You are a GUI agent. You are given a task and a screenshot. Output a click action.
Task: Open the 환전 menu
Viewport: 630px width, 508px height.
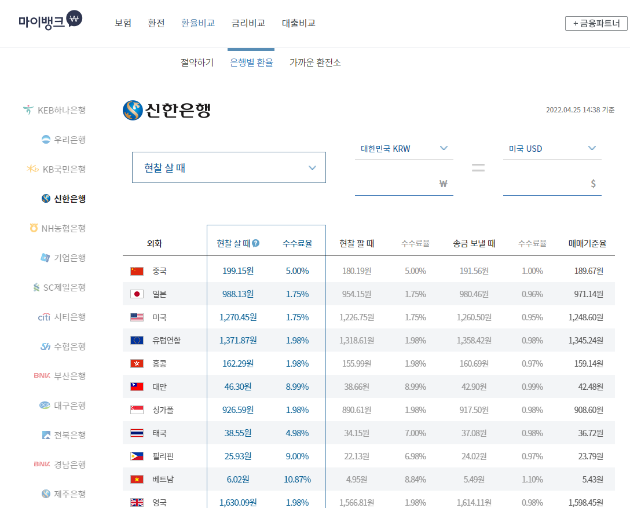[156, 23]
